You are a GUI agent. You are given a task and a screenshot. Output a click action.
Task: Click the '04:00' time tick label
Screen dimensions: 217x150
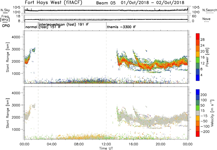52,144
